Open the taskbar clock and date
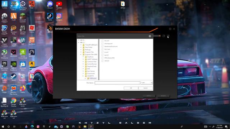Viewport: 230px width, 129px height. (x=220, y=126)
